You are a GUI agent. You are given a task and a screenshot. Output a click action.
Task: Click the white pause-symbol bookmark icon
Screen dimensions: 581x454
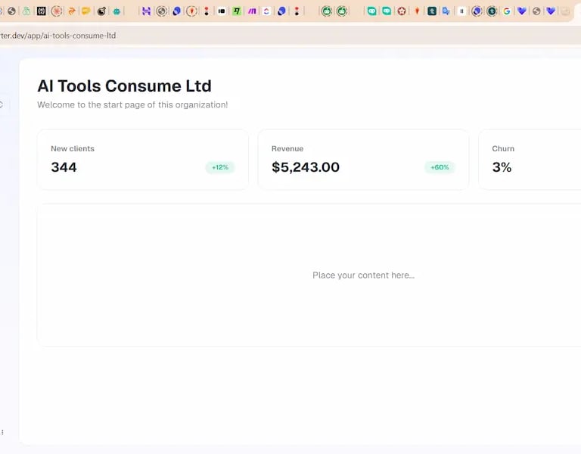pos(461,11)
